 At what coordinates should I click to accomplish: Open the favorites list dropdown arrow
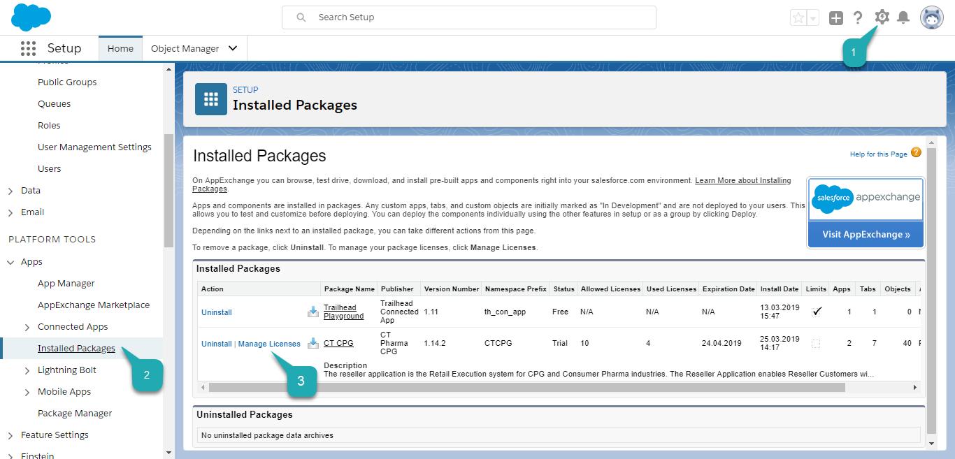coord(813,18)
